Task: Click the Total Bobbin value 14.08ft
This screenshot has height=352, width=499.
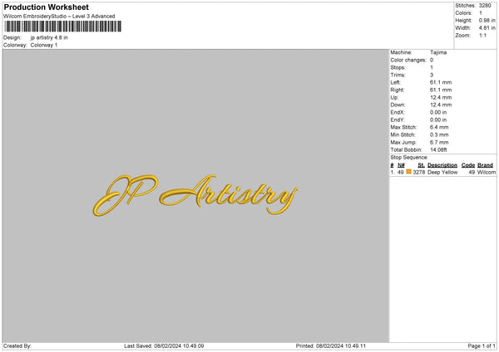Action: [x=438, y=150]
